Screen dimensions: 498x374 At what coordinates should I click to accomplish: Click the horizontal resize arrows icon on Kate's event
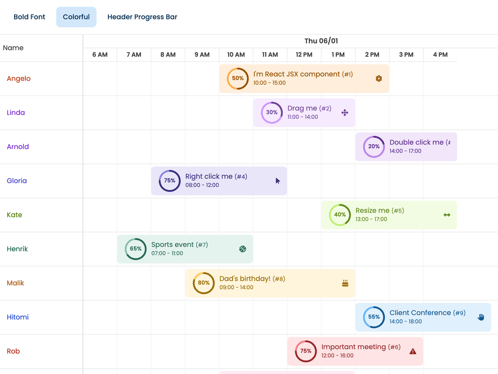(447, 215)
